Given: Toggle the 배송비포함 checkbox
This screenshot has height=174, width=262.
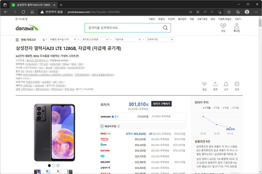Looking at the screenshot, I should point(102,126).
